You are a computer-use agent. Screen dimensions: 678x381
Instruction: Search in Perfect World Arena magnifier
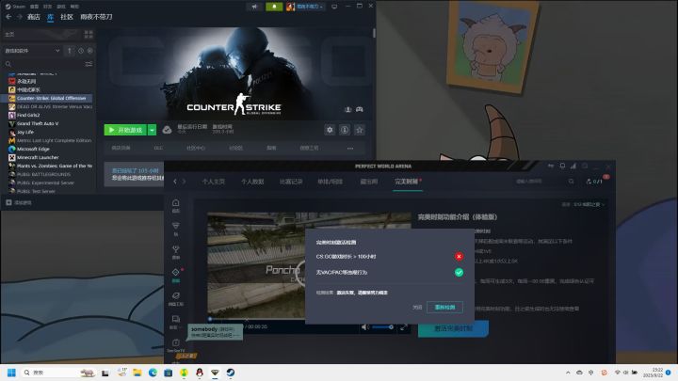point(572,182)
